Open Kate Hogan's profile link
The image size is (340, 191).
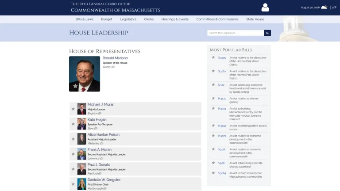(97, 119)
